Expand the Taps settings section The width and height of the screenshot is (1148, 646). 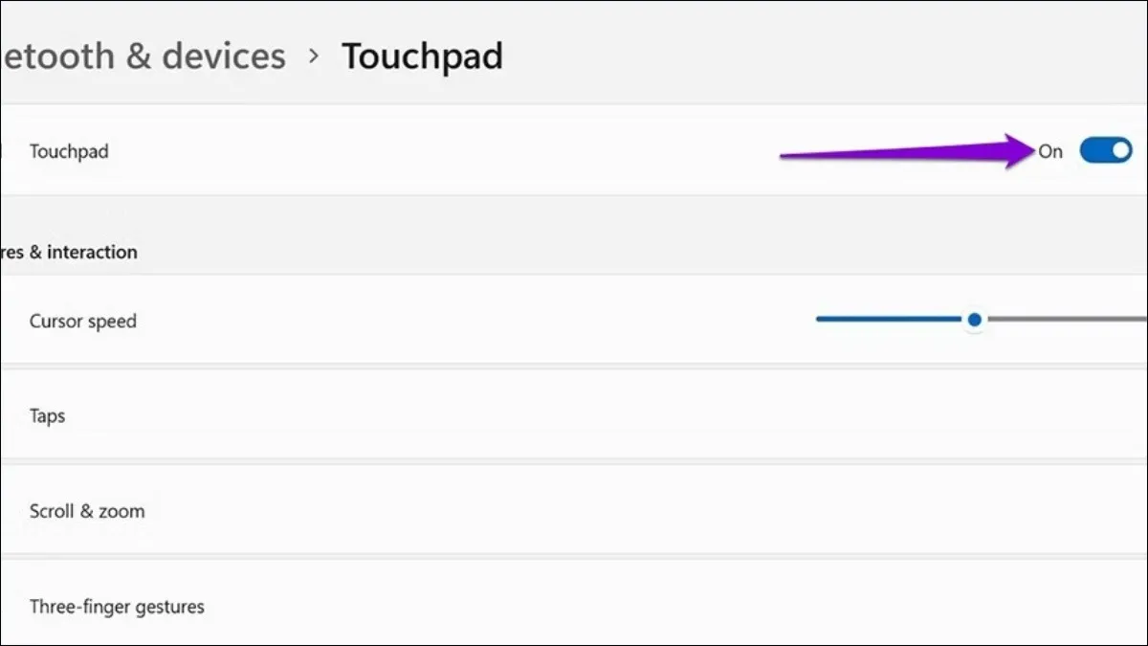574,415
